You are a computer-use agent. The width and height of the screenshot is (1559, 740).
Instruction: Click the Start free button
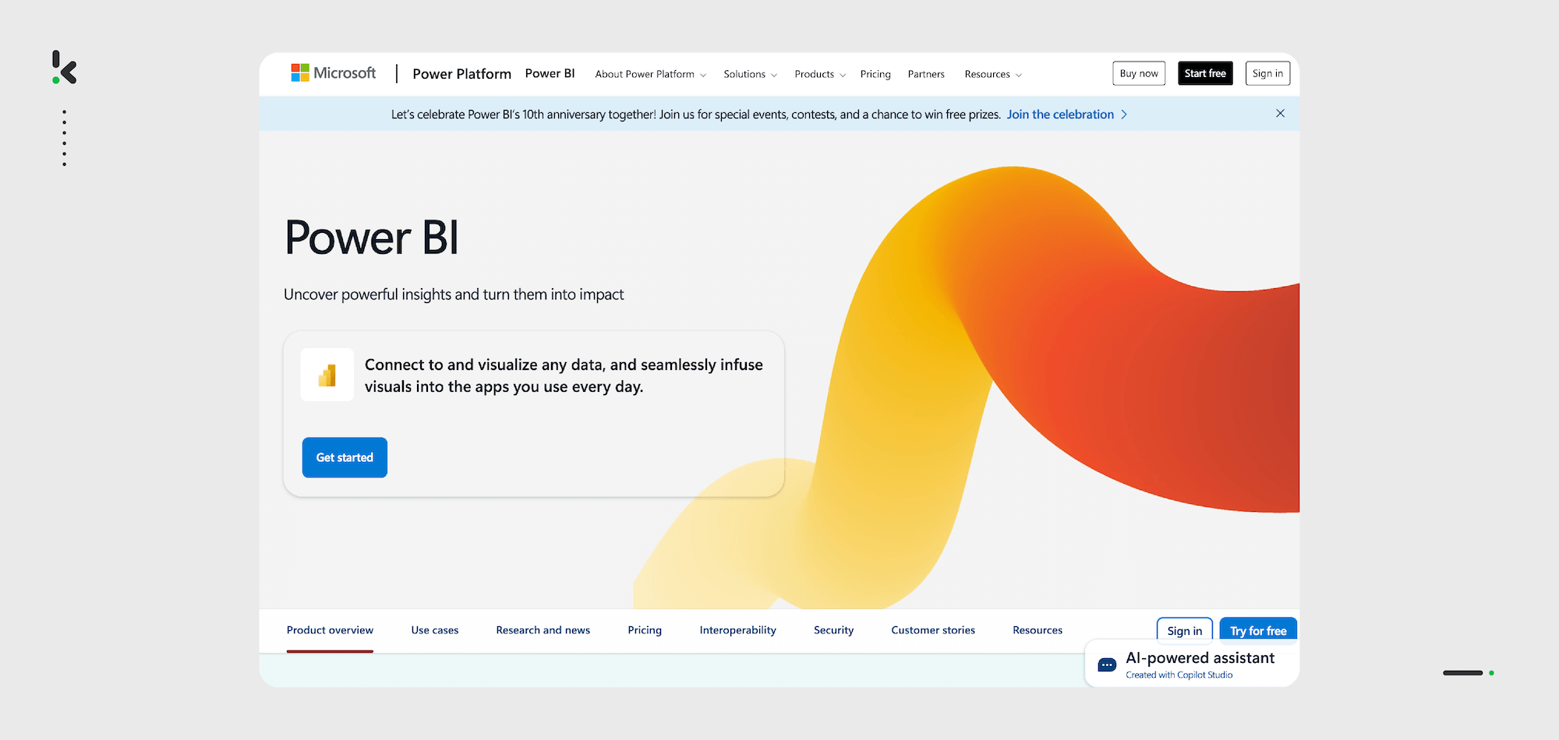coord(1205,73)
